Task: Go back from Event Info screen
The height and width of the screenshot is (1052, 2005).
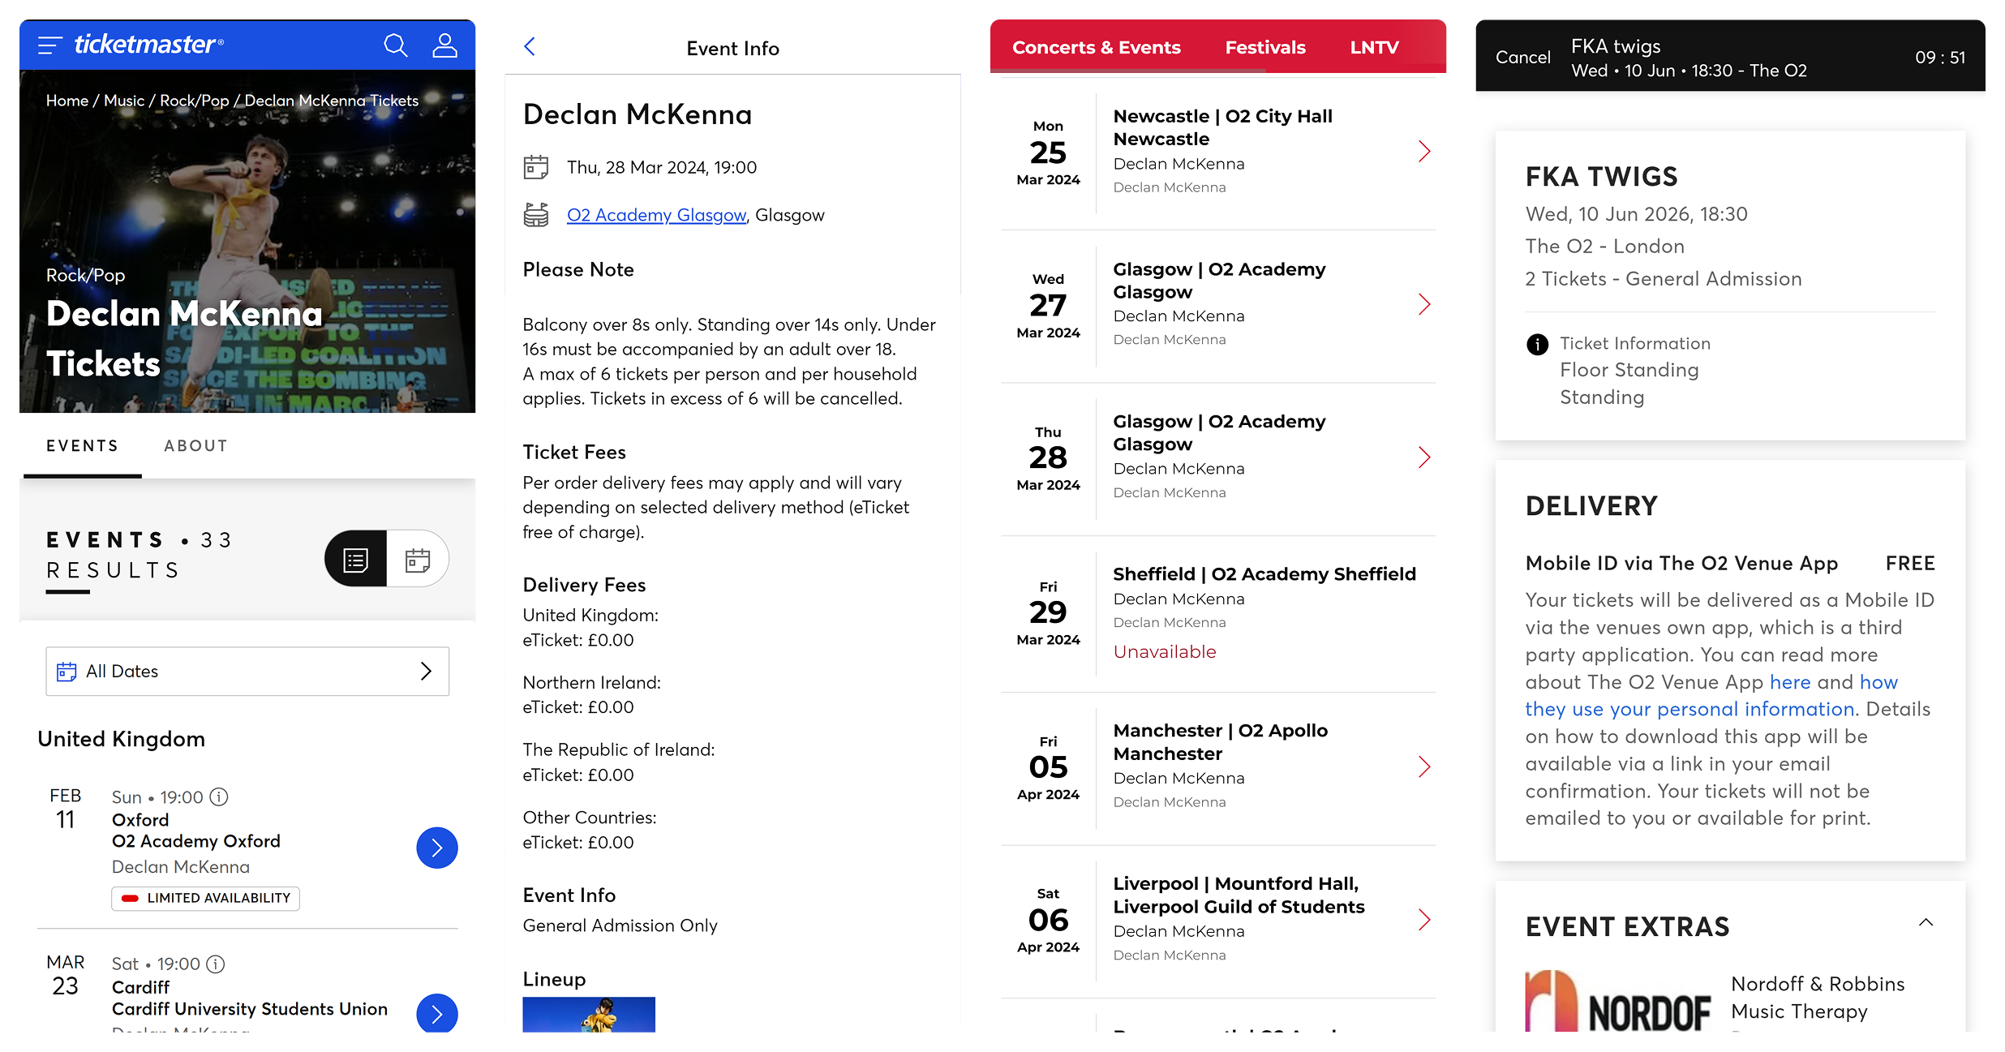Action: (x=530, y=47)
